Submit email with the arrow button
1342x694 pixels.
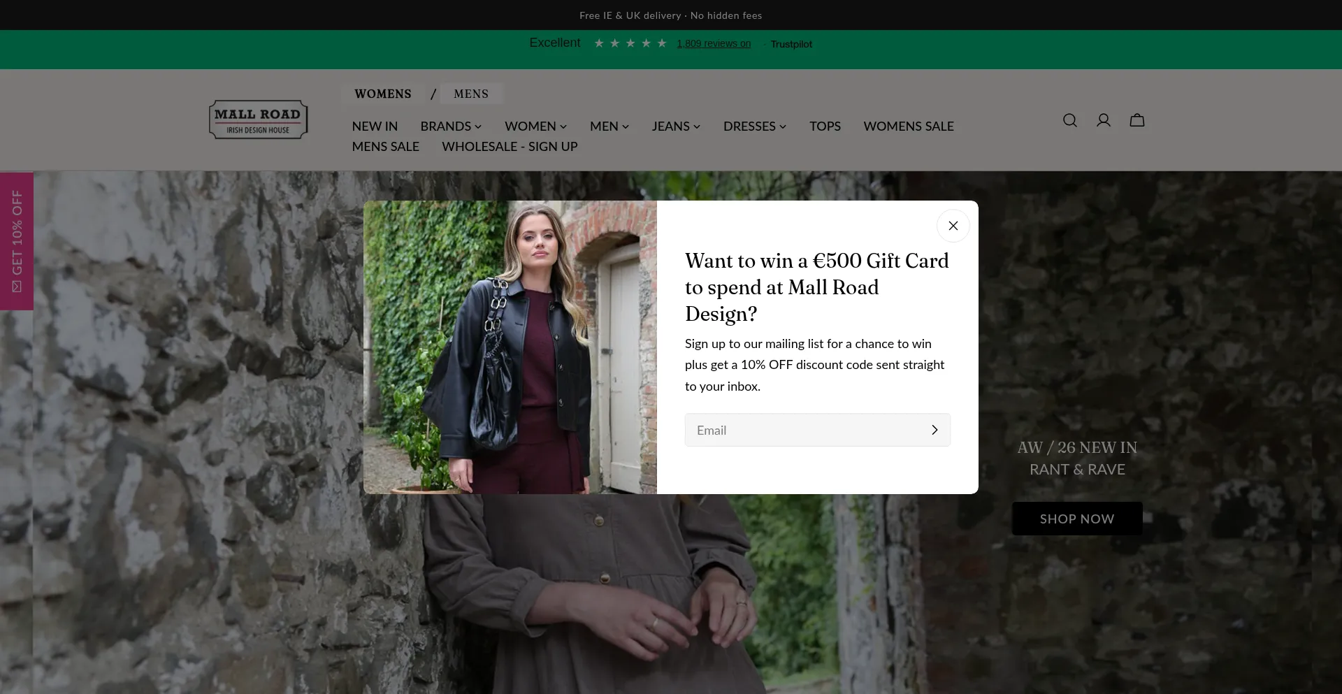click(x=935, y=430)
